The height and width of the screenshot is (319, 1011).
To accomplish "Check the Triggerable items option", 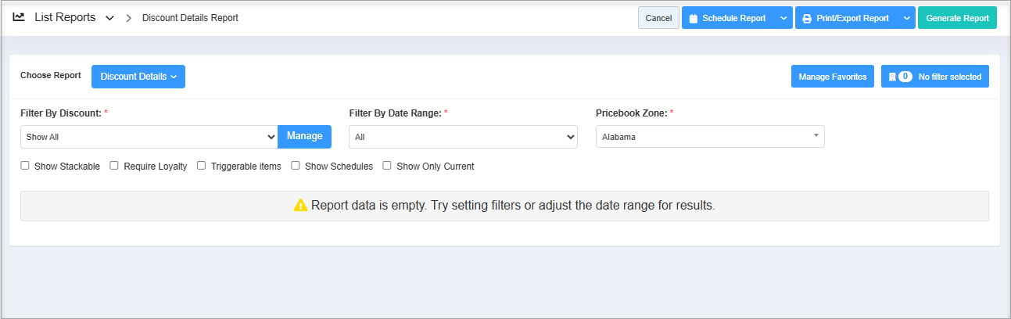I will pyautogui.click(x=202, y=166).
